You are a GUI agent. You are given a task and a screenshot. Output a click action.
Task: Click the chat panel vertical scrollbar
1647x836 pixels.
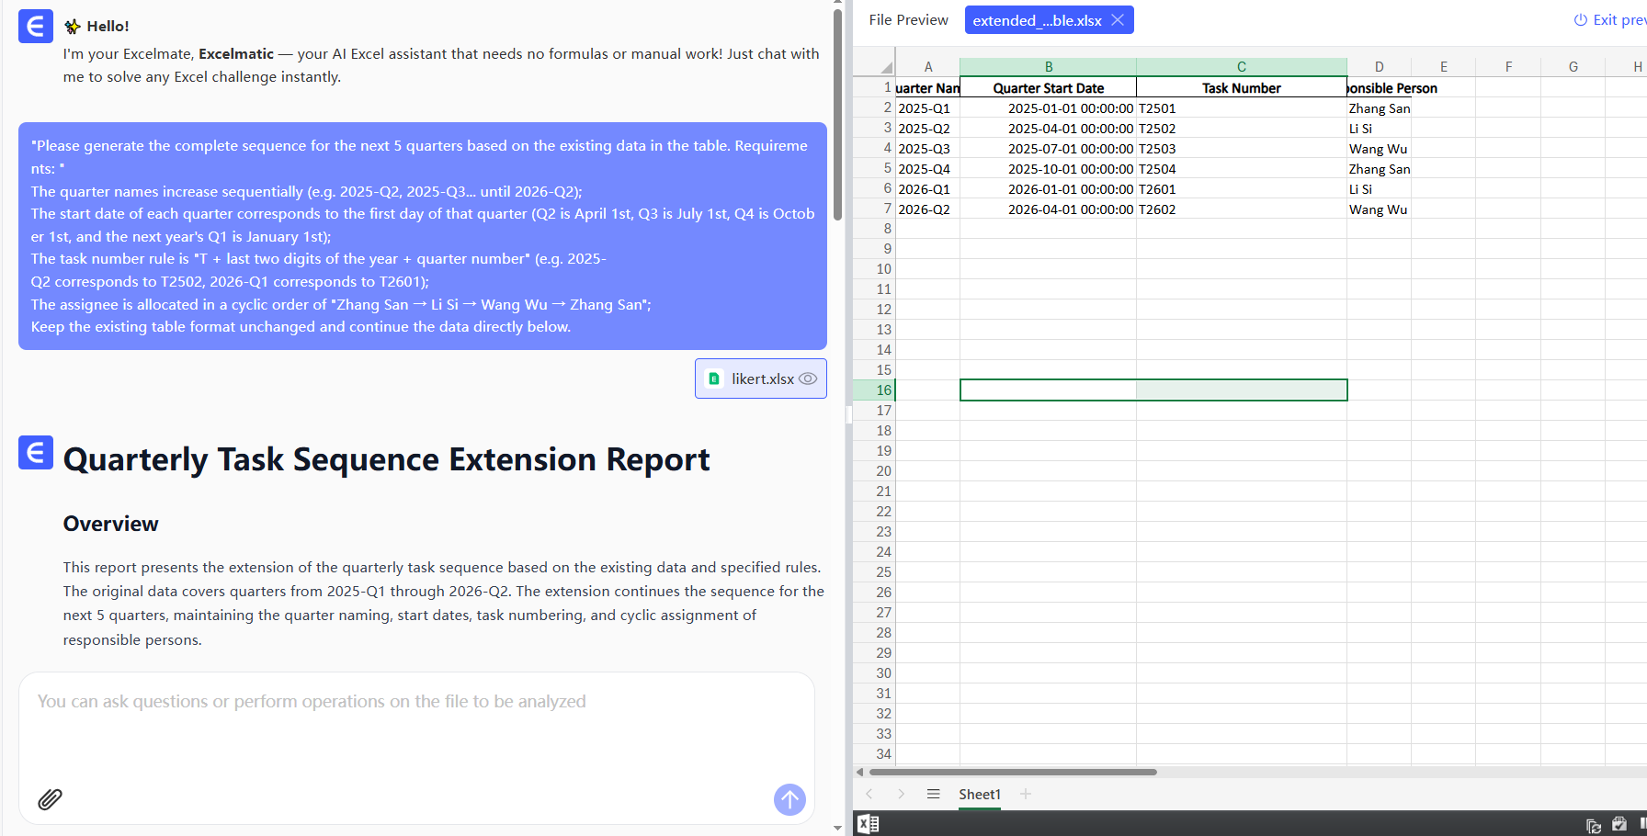coord(837,115)
